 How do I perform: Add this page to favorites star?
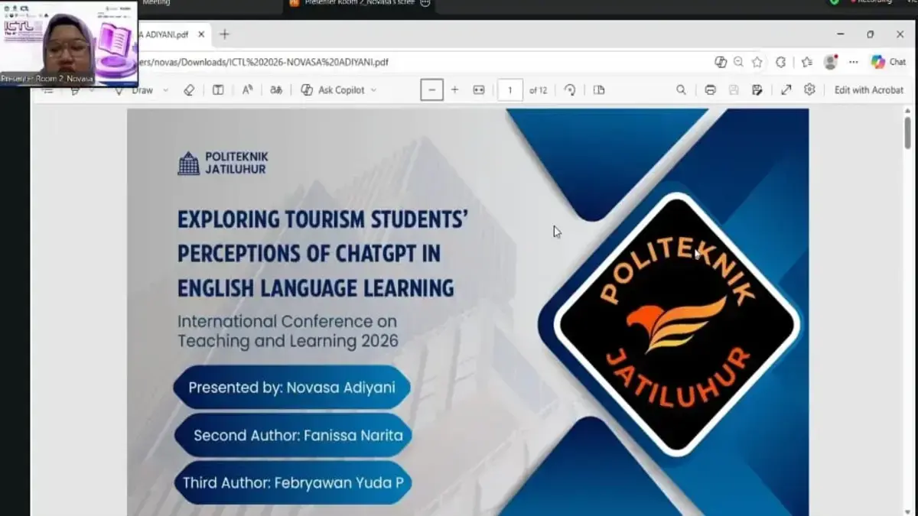click(757, 62)
